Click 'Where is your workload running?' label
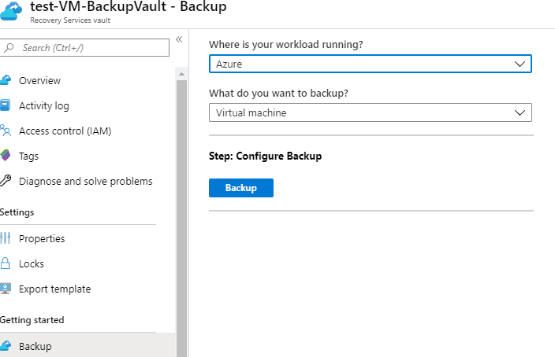This screenshot has width=555, height=357. pyautogui.click(x=285, y=45)
